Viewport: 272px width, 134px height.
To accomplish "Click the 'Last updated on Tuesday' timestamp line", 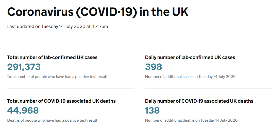I will coord(58,27).
